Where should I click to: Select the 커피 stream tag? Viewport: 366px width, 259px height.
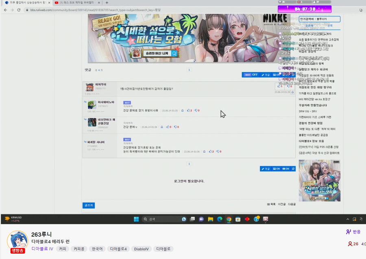coord(63,249)
